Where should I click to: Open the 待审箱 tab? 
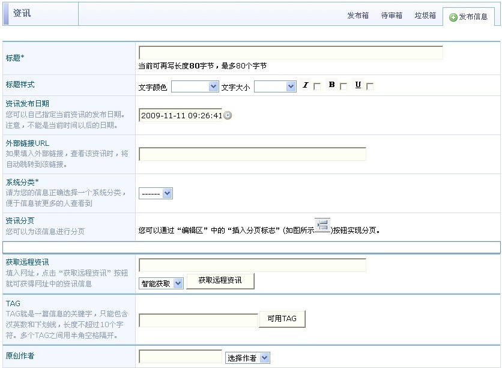[392, 16]
